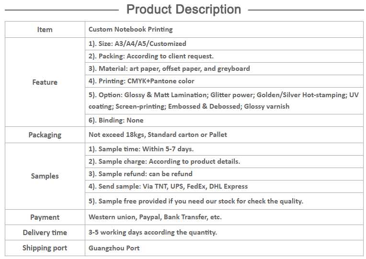Click the Material art paper row
Image resolution: width=366 pixels, height=259 pixels.
169,68
